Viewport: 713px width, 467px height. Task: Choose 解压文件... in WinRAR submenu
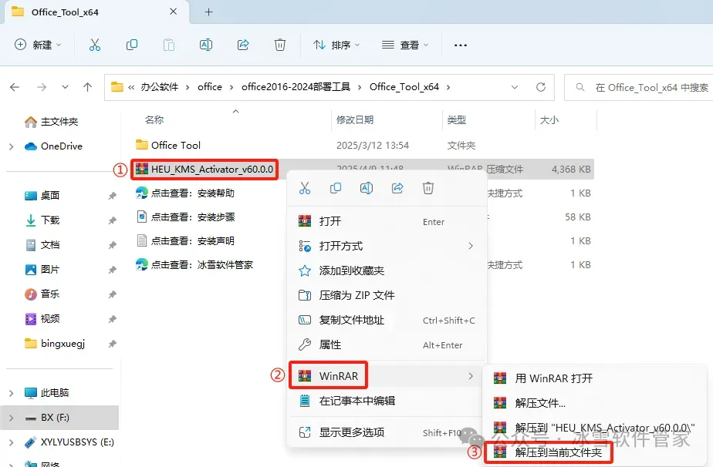point(596,402)
